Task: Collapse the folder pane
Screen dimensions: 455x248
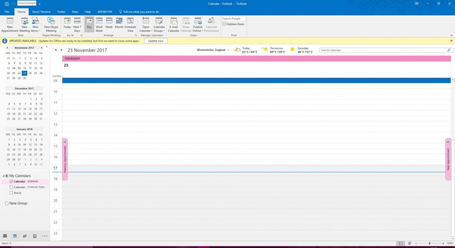Action: (47, 47)
